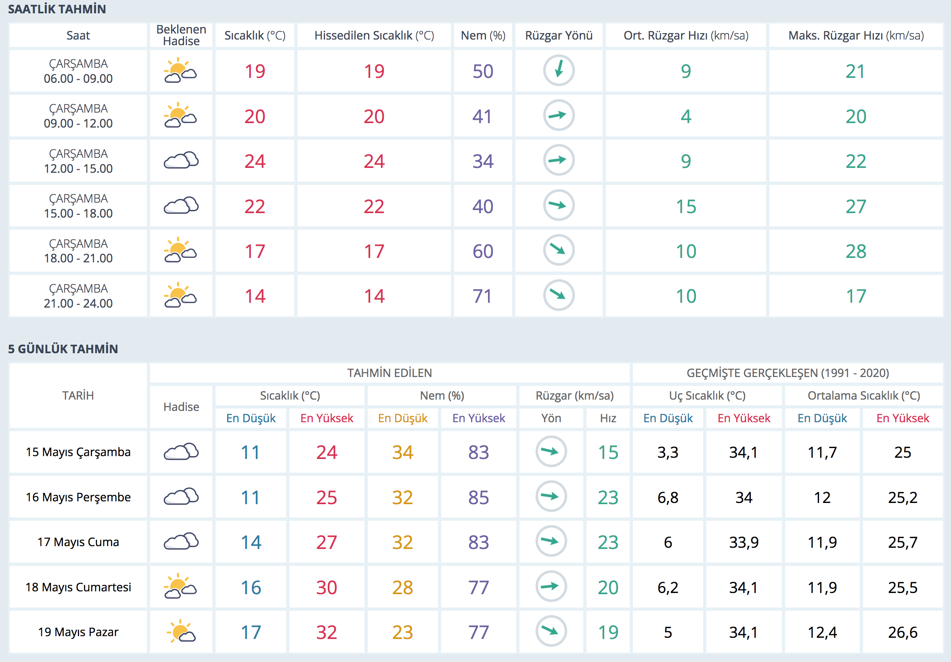The height and width of the screenshot is (662, 951).
Task: Click the 06.00 - 09.00 partly sunny weather icon
Action: [180, 71]
